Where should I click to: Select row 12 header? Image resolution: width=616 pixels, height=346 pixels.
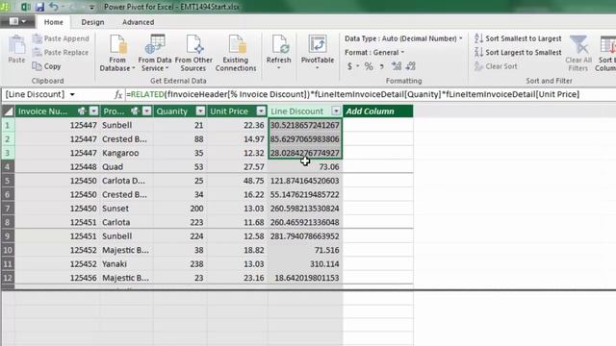8,278
